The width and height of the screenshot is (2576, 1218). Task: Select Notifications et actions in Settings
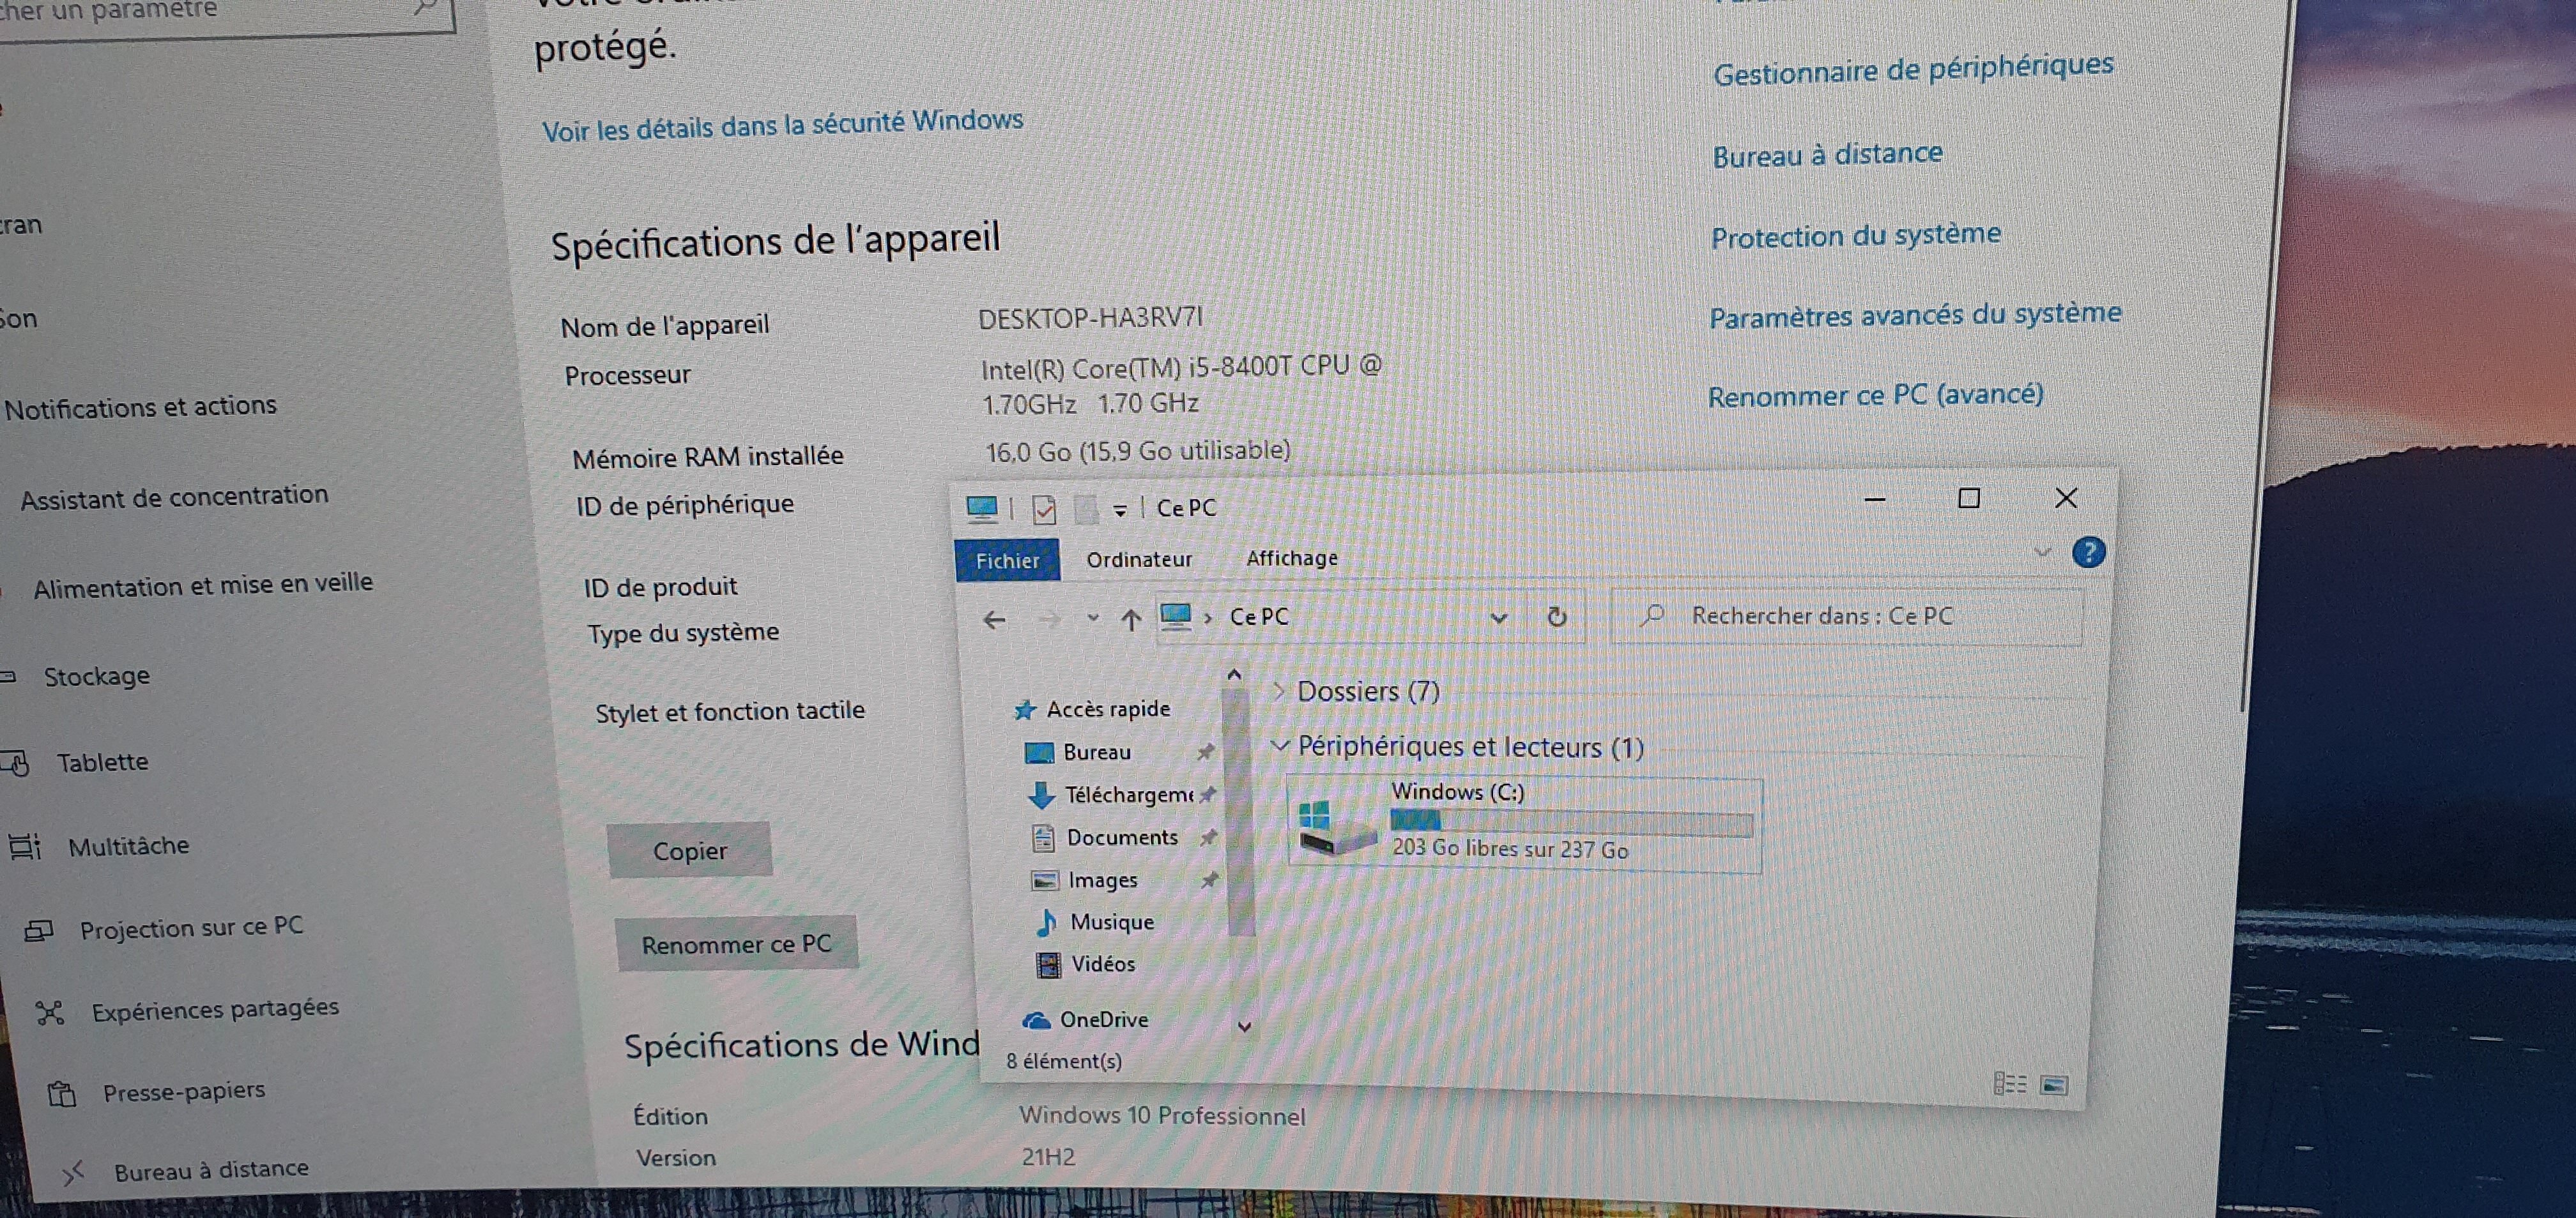tap(140, 407)
